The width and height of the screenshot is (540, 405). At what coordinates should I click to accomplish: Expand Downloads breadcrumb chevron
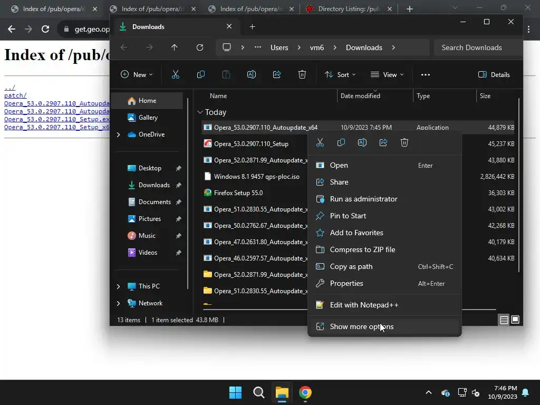click(393, 47)
